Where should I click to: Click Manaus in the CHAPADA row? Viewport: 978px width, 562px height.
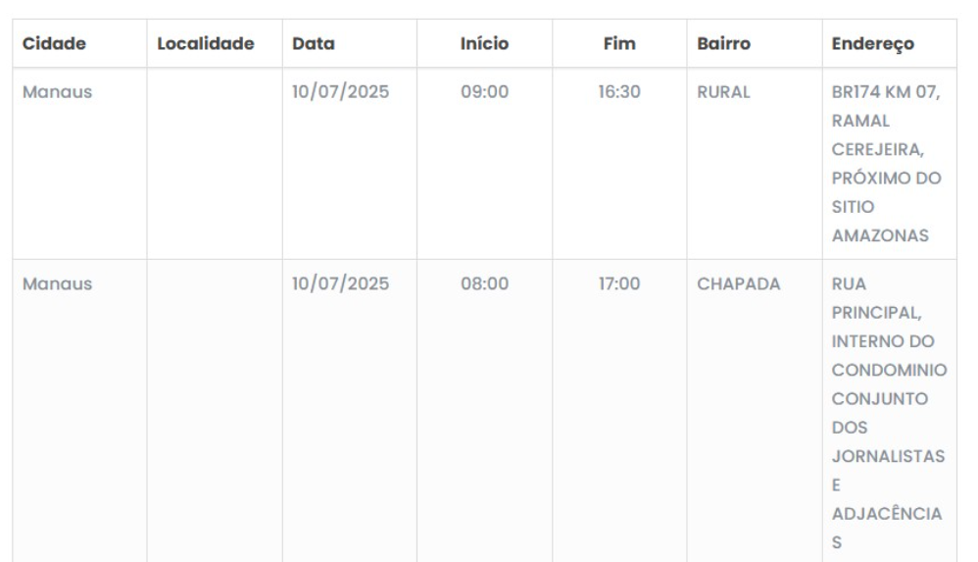(x=57, y=284)
